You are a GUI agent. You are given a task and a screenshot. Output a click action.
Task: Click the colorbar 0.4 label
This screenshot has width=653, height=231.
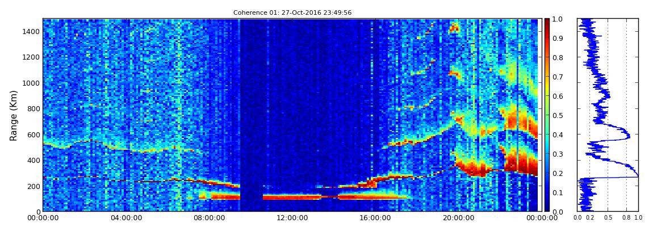point(557,135)
